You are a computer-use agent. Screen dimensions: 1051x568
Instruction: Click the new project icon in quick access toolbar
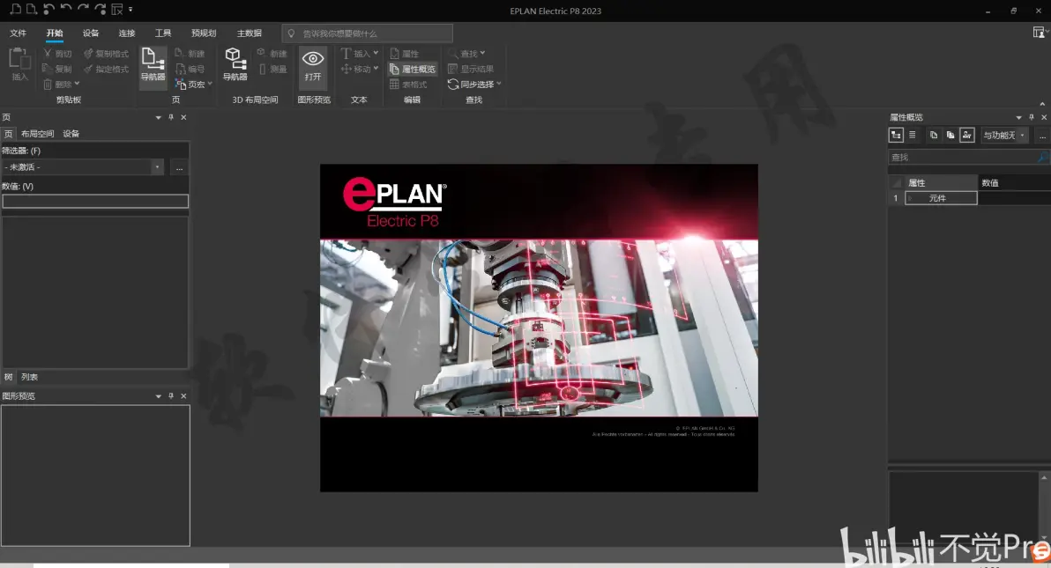pos(15,10)
